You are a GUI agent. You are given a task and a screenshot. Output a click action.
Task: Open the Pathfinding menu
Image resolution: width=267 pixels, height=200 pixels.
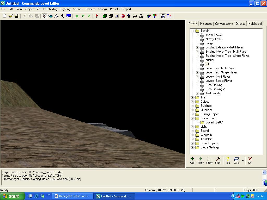coord(50,9)
